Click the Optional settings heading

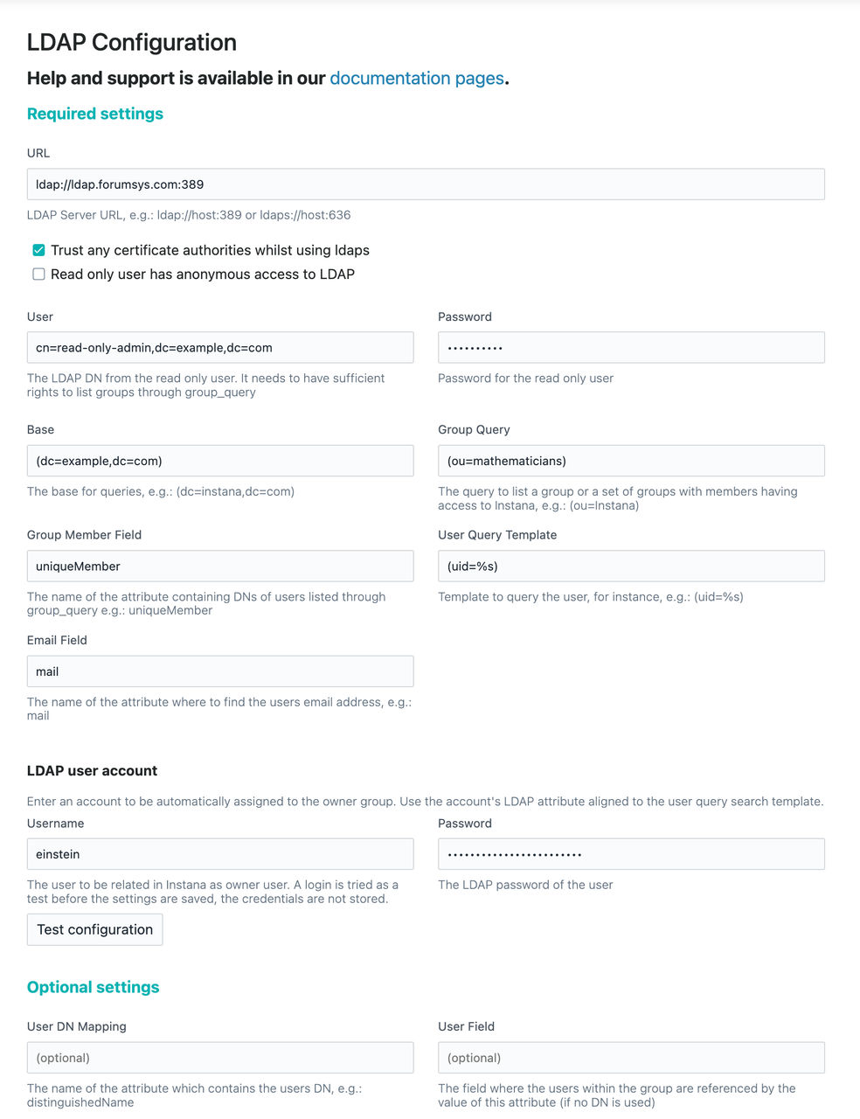[94, 987]
